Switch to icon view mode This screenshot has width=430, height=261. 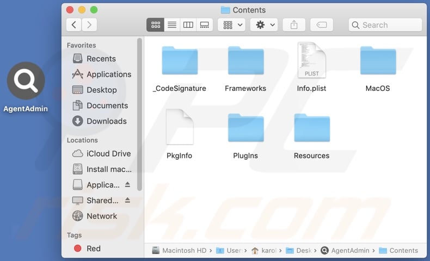pyautogui.click(x=156, y=25)
